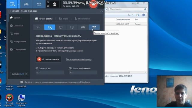Open the Домой sidebar section

pyautogui.click(x=15, y=18)
